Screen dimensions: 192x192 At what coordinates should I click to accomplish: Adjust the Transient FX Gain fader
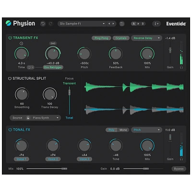(x=170, y=50)
